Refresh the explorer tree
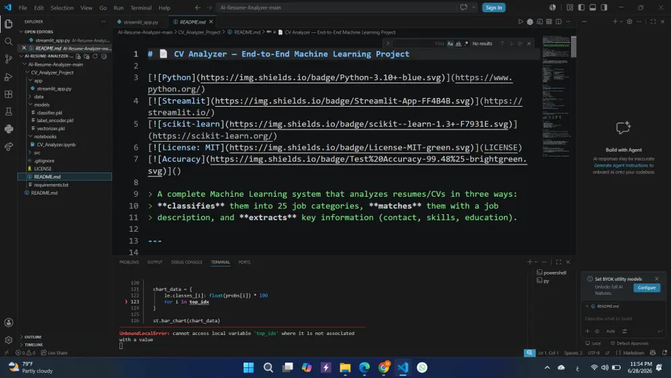The height and width of the screenshot is (378, 671). tap(95, 56)
